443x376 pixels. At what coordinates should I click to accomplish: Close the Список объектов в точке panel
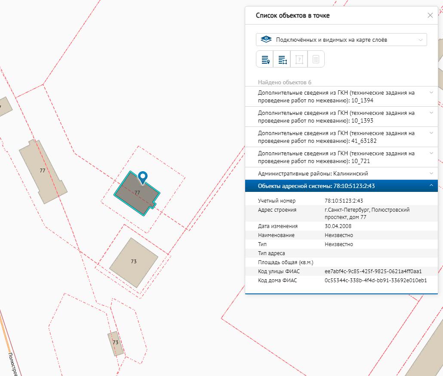tap(430, 15)
